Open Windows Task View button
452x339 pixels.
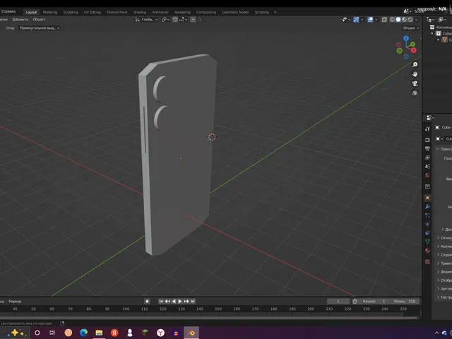pos(52,333)
